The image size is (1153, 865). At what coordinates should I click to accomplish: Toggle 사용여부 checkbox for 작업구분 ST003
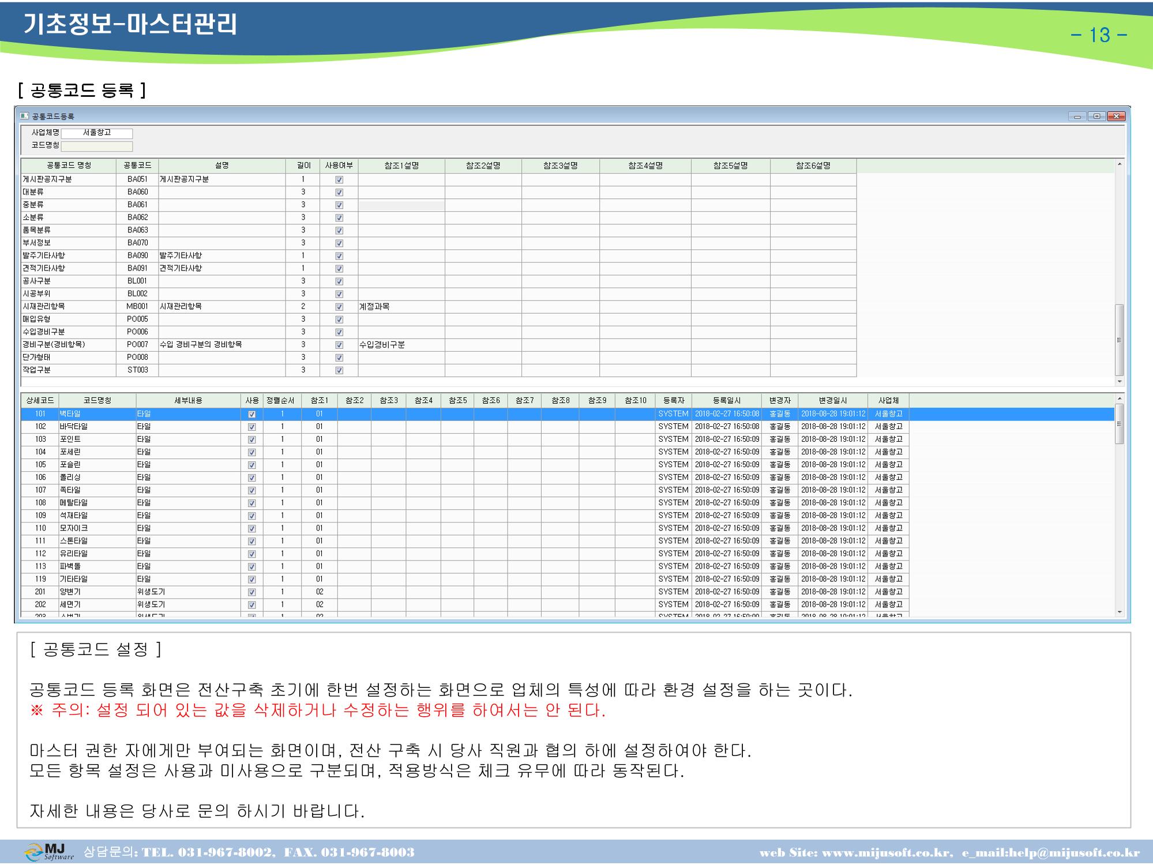click(339, 370)
